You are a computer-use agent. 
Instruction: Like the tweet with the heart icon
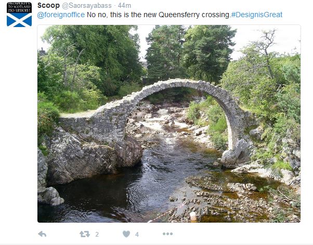pos(126,234)
